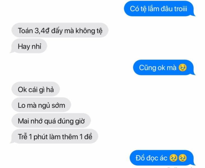Click the word 'Toán' in the received message
The height and width of the screenshot is (168, 205).
pos(25,31)
